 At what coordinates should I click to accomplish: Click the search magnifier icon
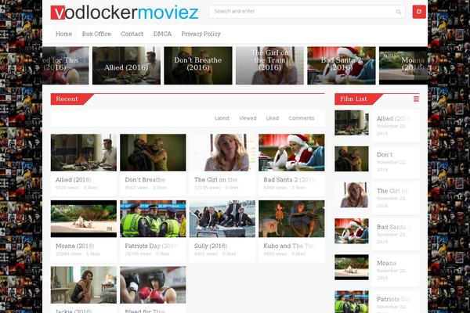(x=398, y=12)
